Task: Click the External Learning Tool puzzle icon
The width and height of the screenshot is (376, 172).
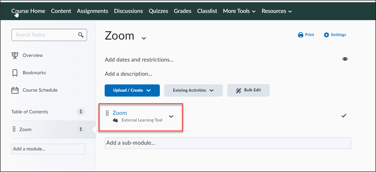Action: (115, 120)
